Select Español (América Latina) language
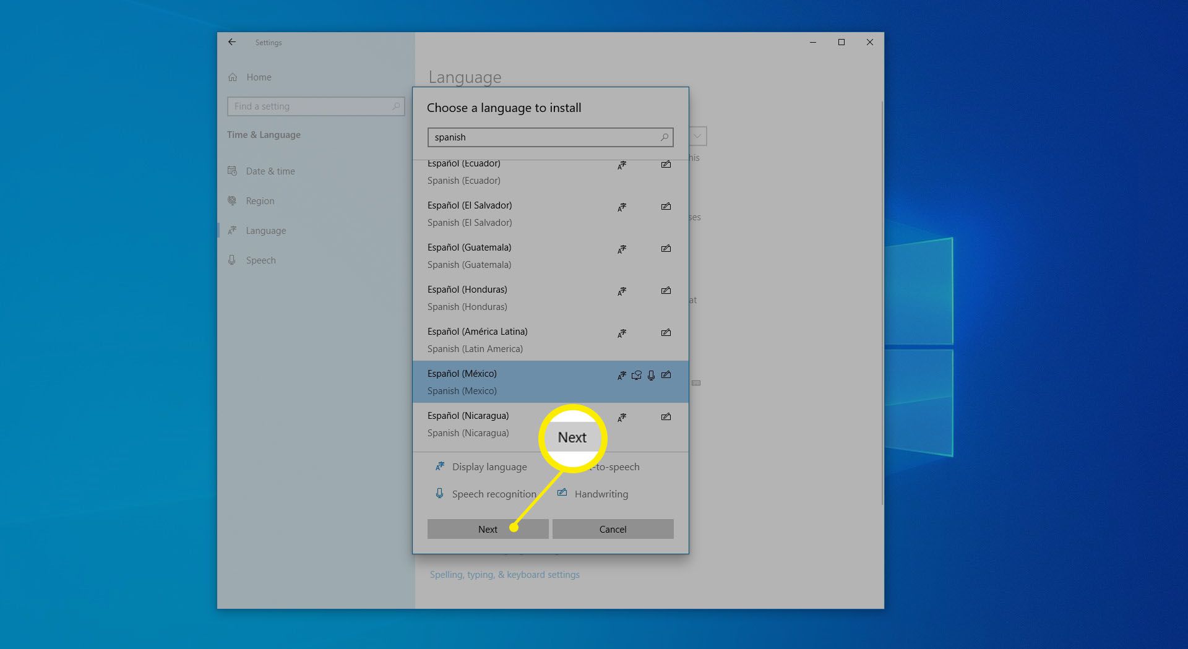The image size is (1188, 649). [550, 340]
